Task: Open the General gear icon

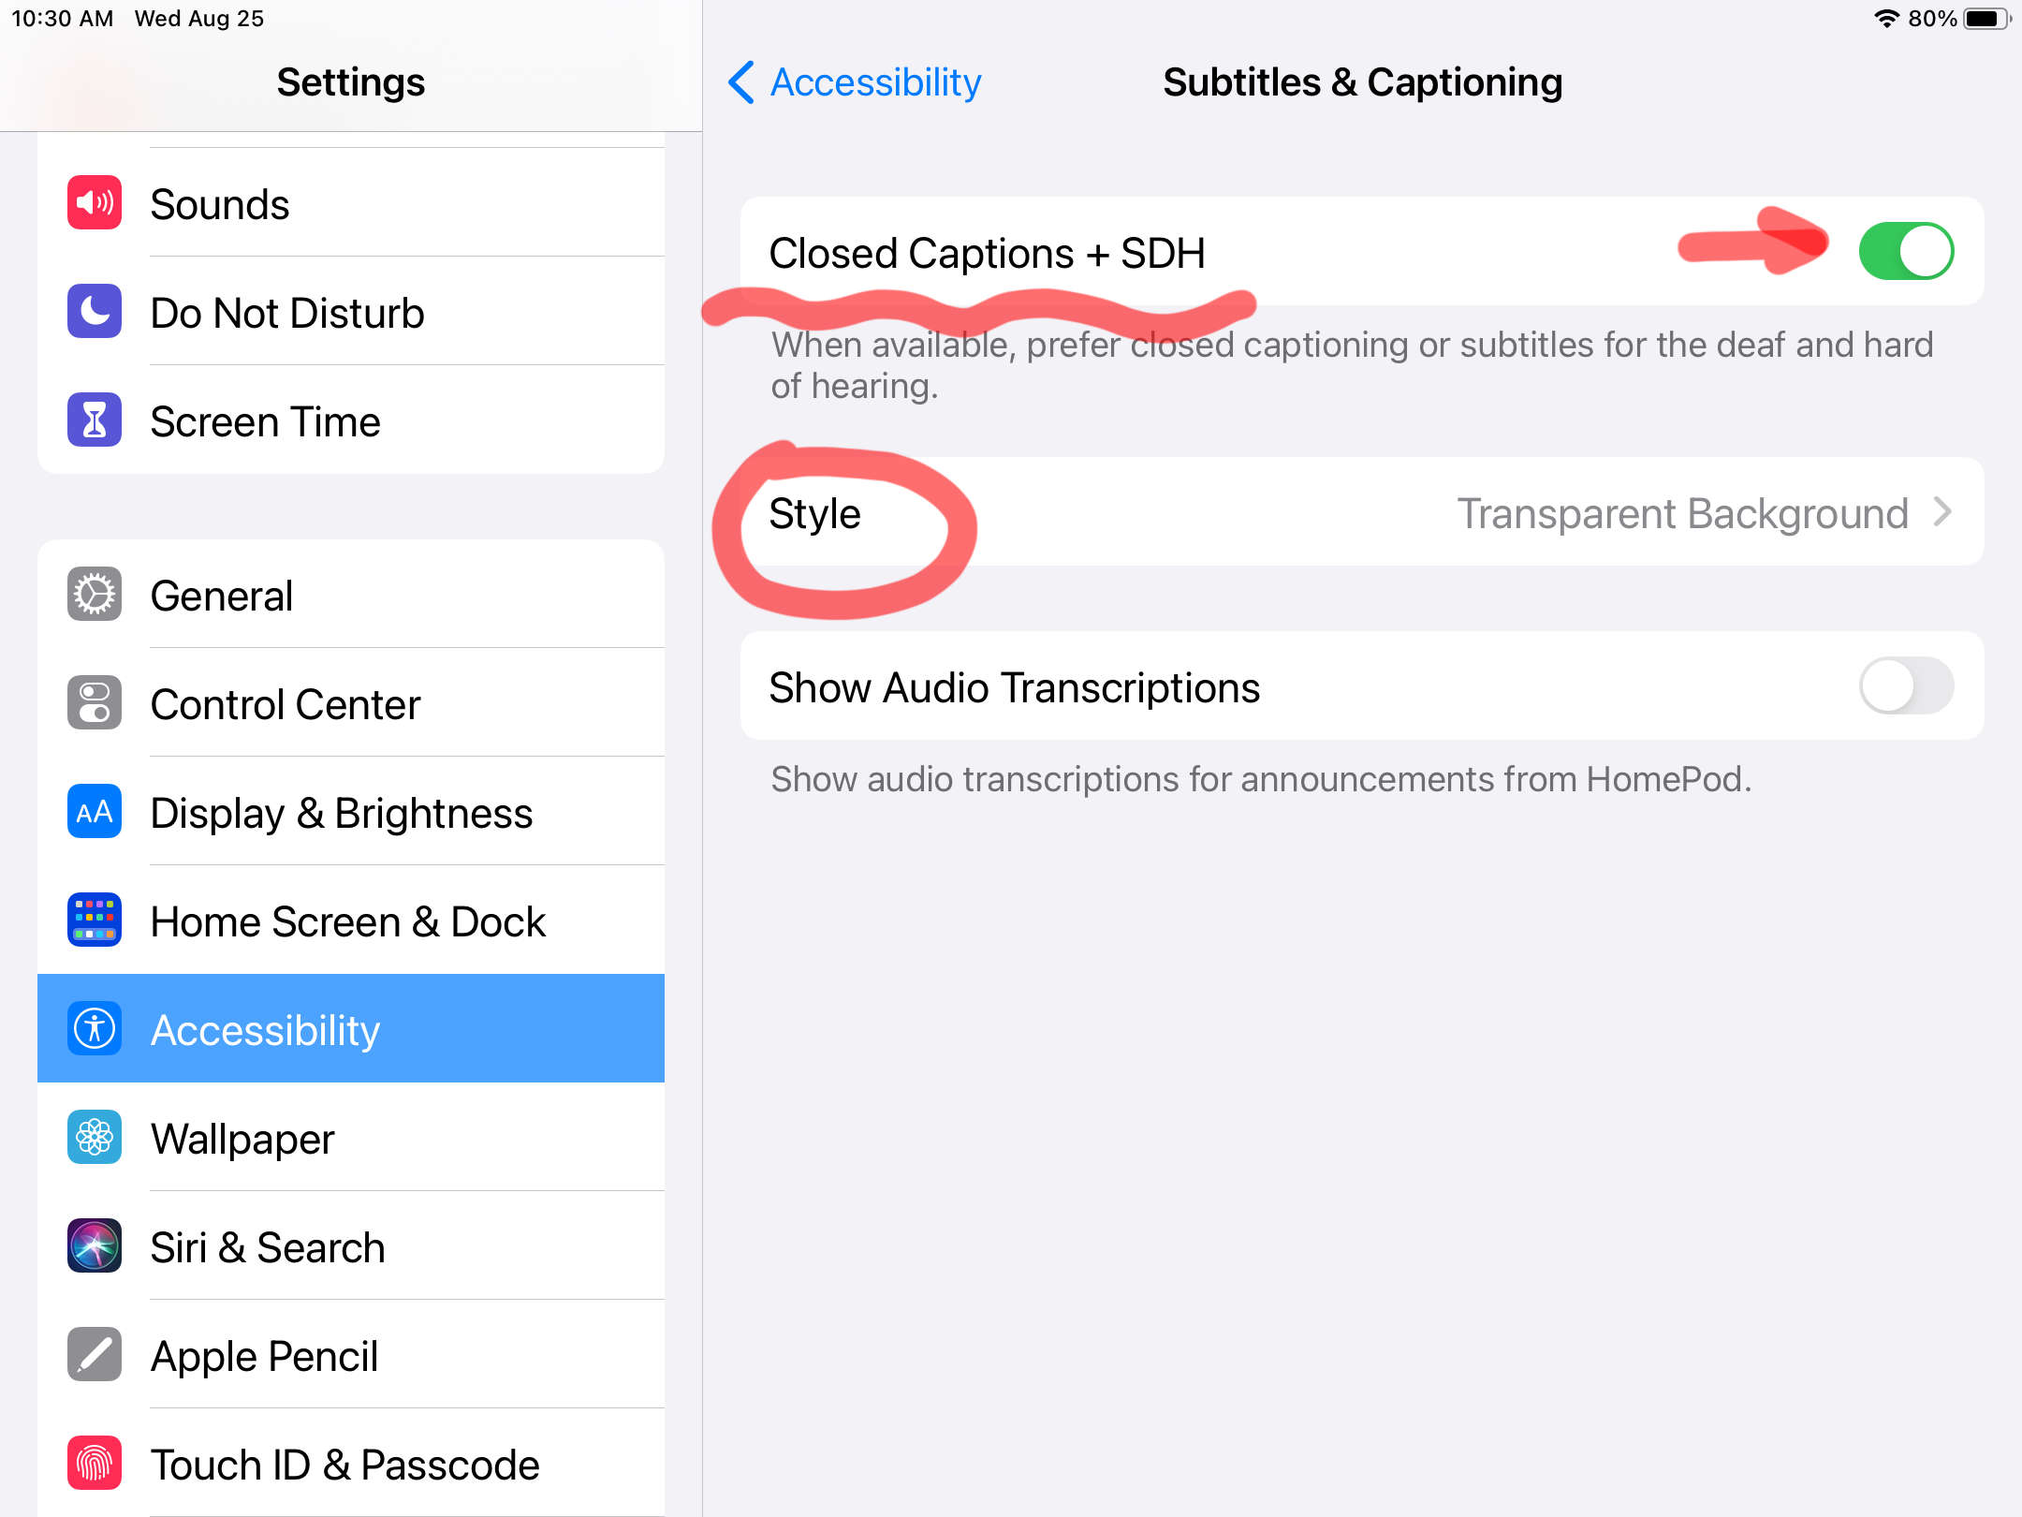Action: coord(95,594)
